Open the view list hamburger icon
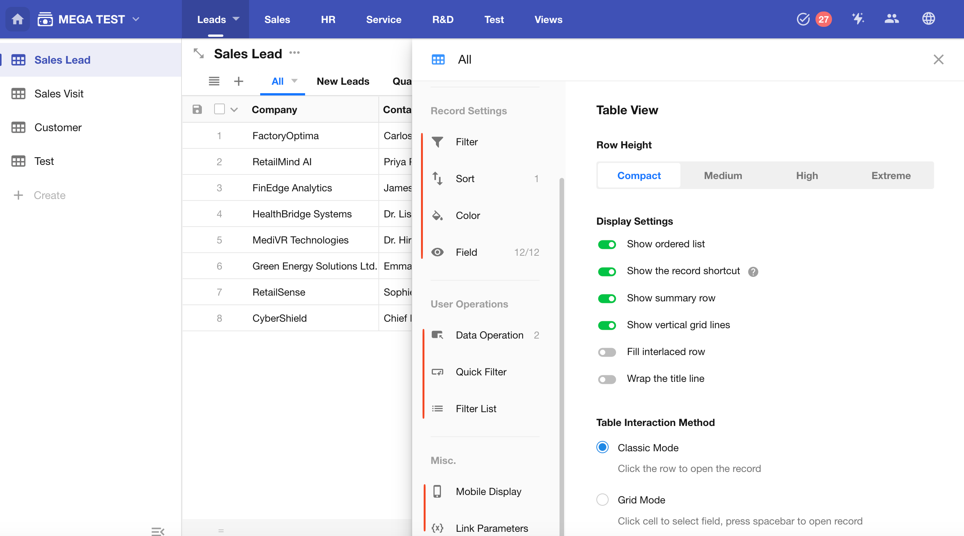The width and height of the screenshot is (964, 536). point(214,81)
